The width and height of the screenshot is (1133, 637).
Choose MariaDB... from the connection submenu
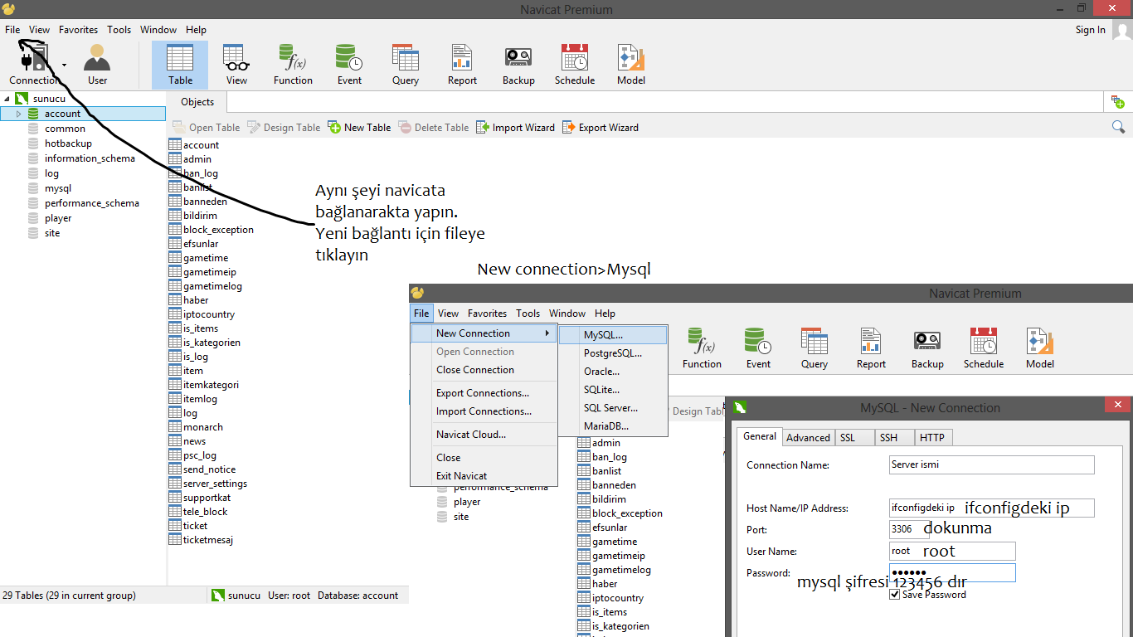tap(613, 426)
